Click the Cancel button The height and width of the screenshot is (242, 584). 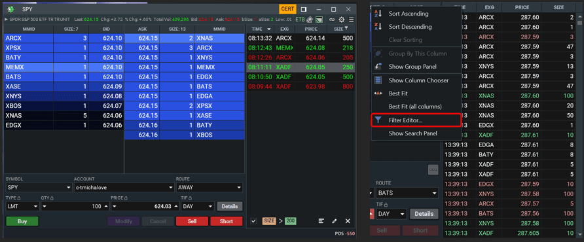(158, 221)
